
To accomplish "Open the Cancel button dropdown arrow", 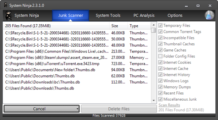I will tap(77, 109).
